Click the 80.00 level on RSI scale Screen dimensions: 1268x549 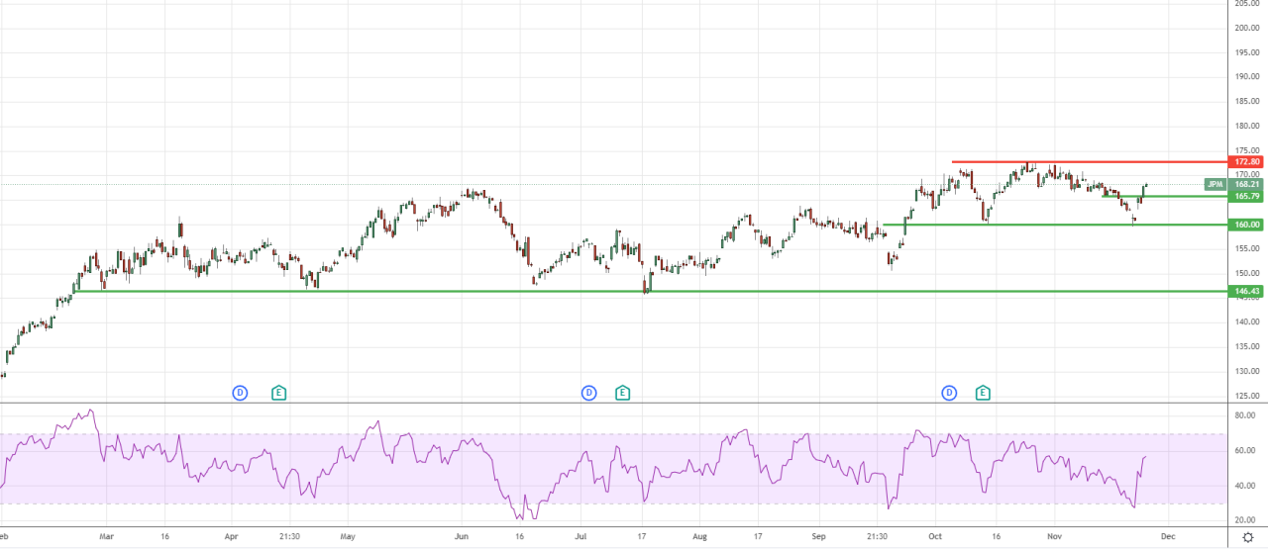click(x=1246, y=415)
